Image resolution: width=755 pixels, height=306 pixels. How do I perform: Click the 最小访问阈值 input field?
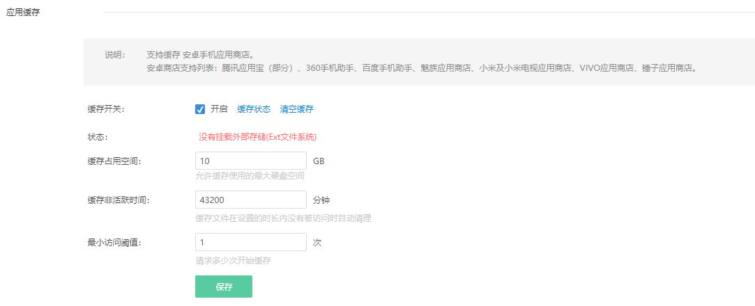pyautogui.click(x=251, y=242)
